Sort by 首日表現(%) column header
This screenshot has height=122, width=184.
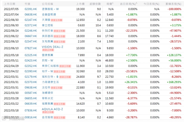click(x=129, y=4)
